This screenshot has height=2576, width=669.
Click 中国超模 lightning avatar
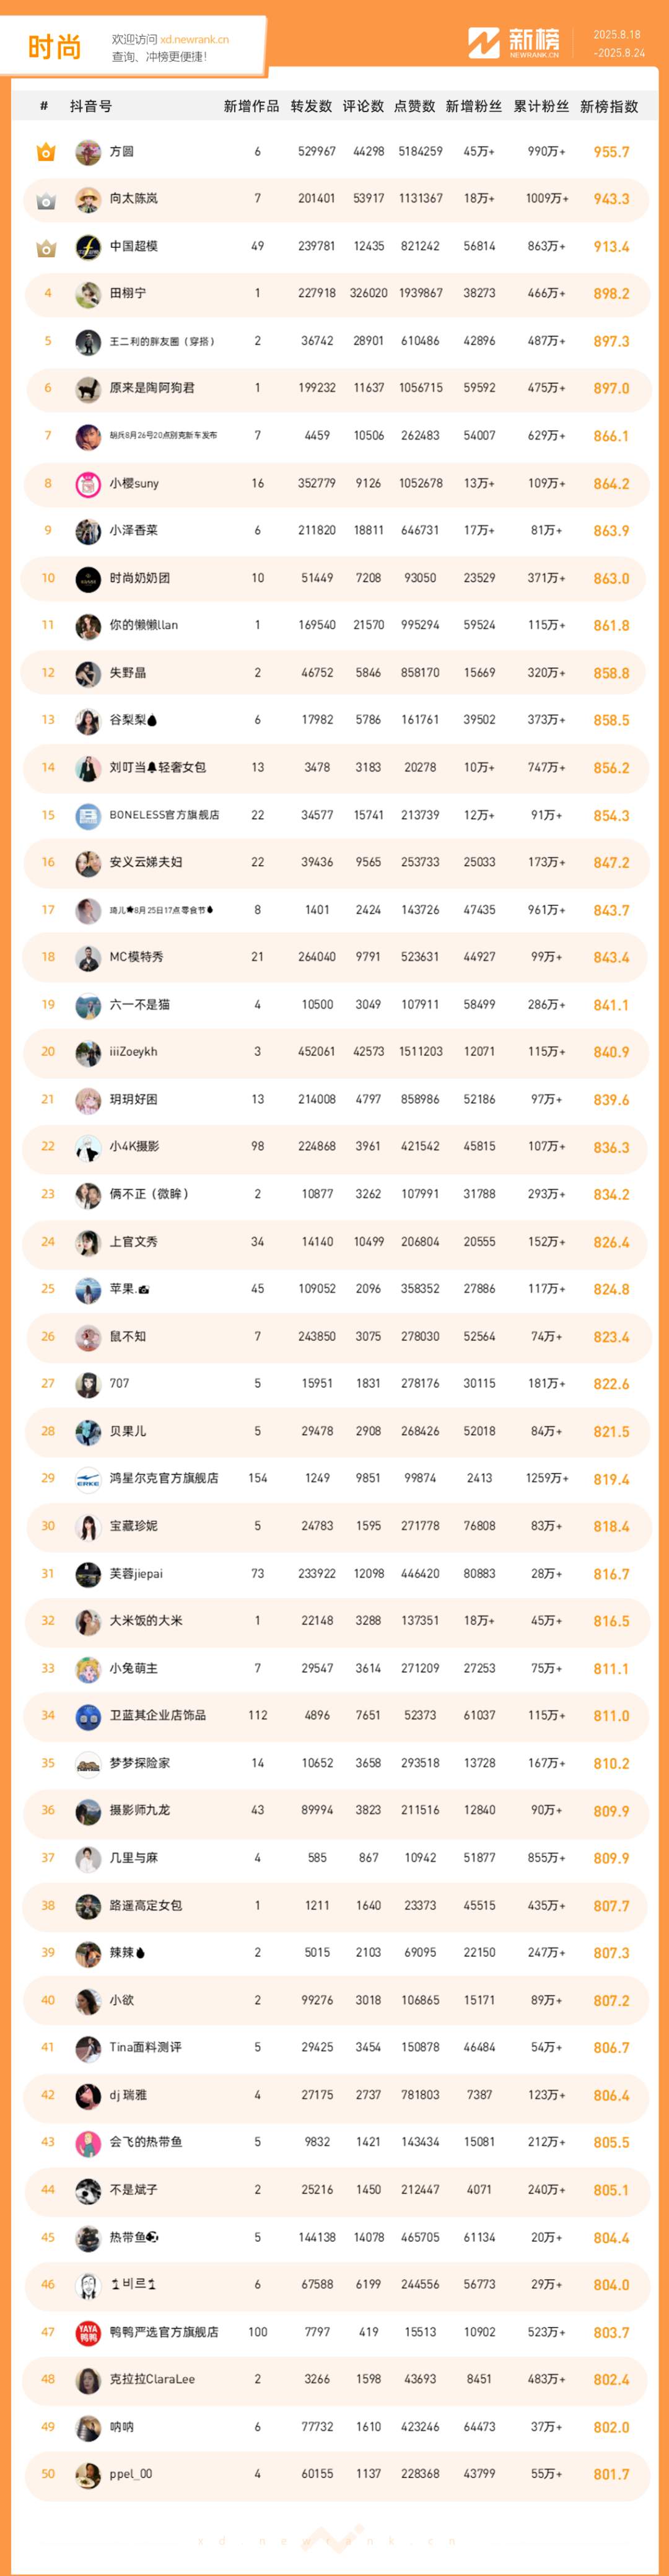point(88,247)
